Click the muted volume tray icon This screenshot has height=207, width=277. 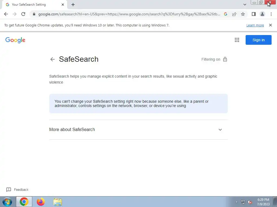[250, 202]
